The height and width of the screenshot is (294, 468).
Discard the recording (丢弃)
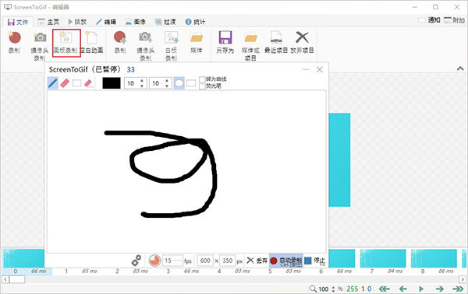coord(257,261)
